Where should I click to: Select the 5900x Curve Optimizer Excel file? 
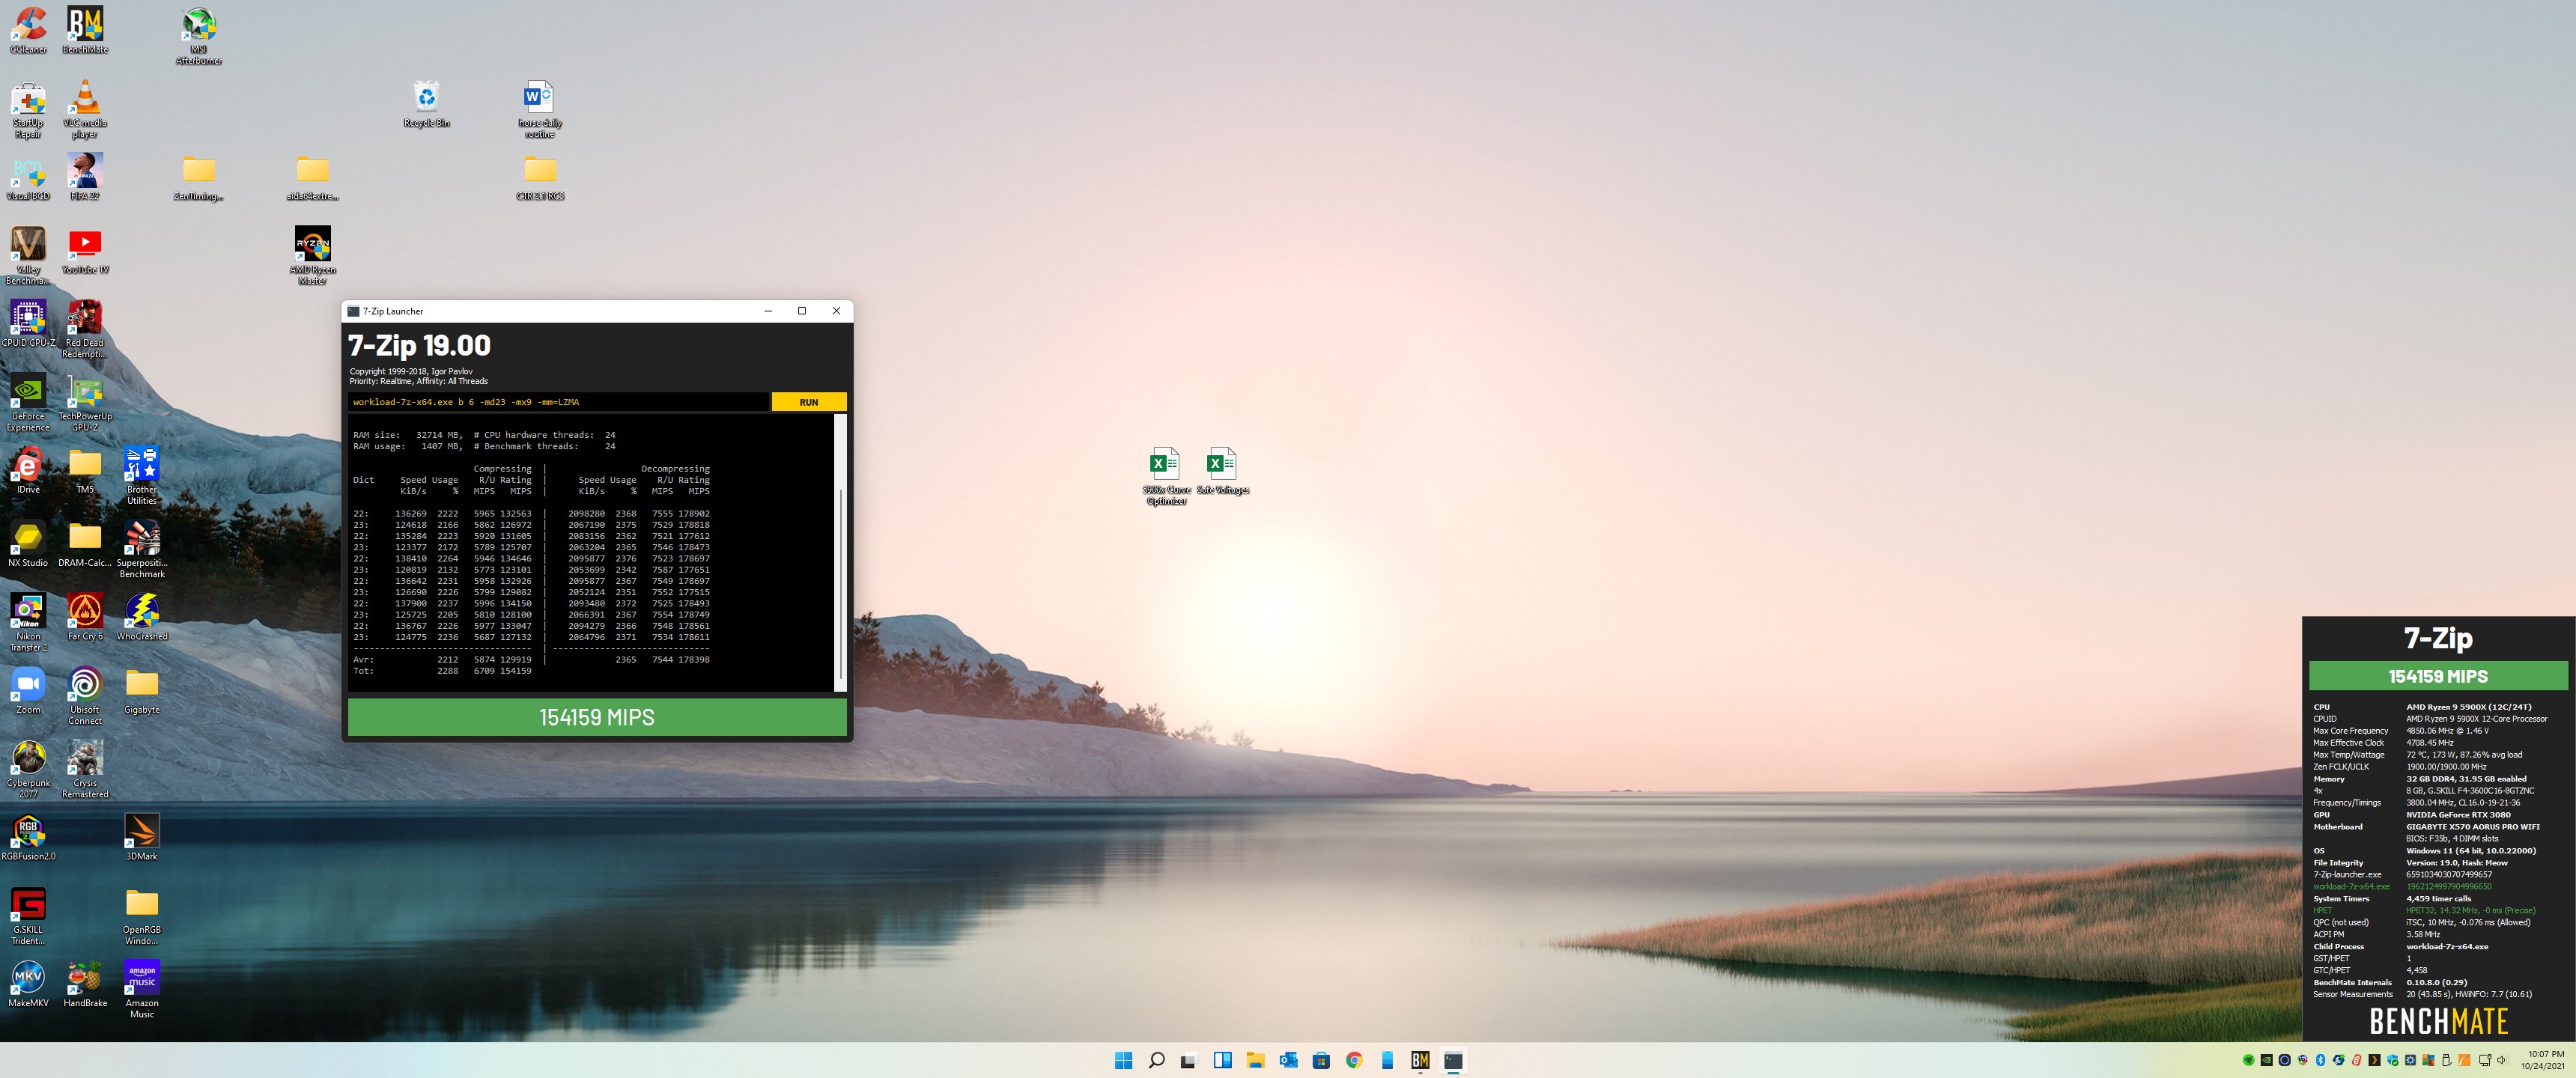(1166, 476)
